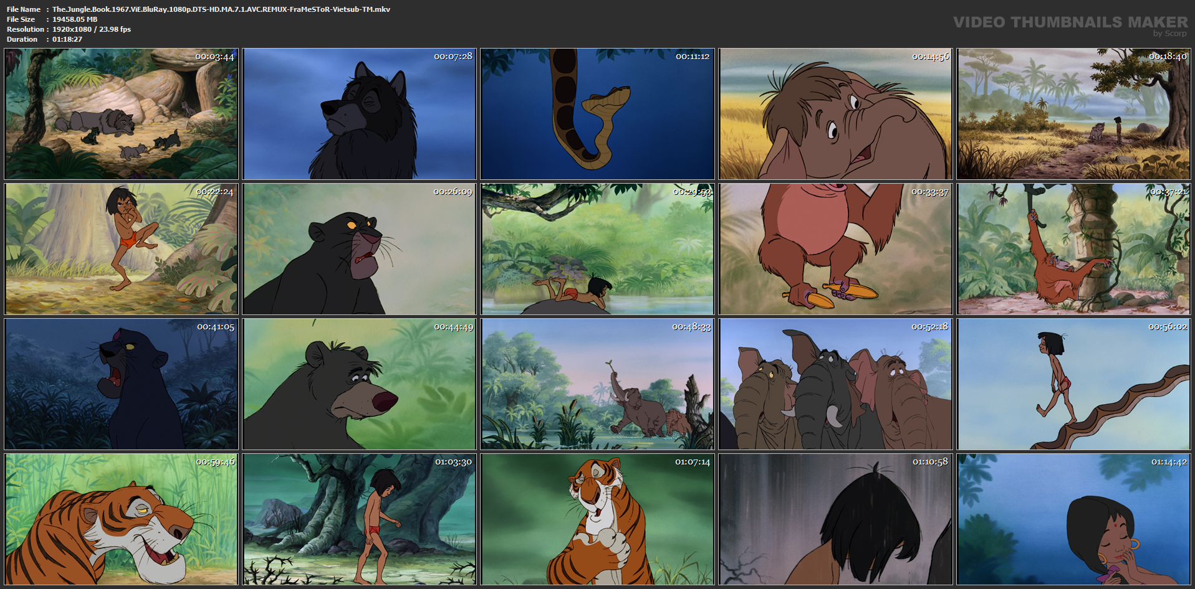
Task: Click the 'File Name' label
Action: coord(24,9)
